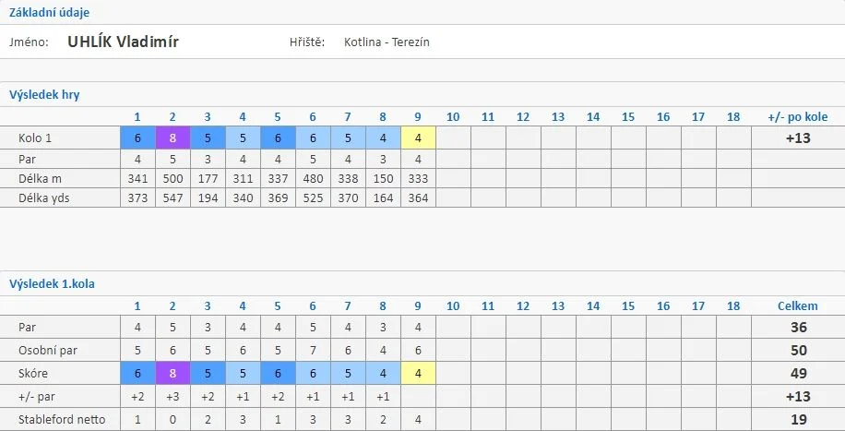Open the Výsledek hry section header
This screenshot has width=845, height=431.
[x=44, y=95]
